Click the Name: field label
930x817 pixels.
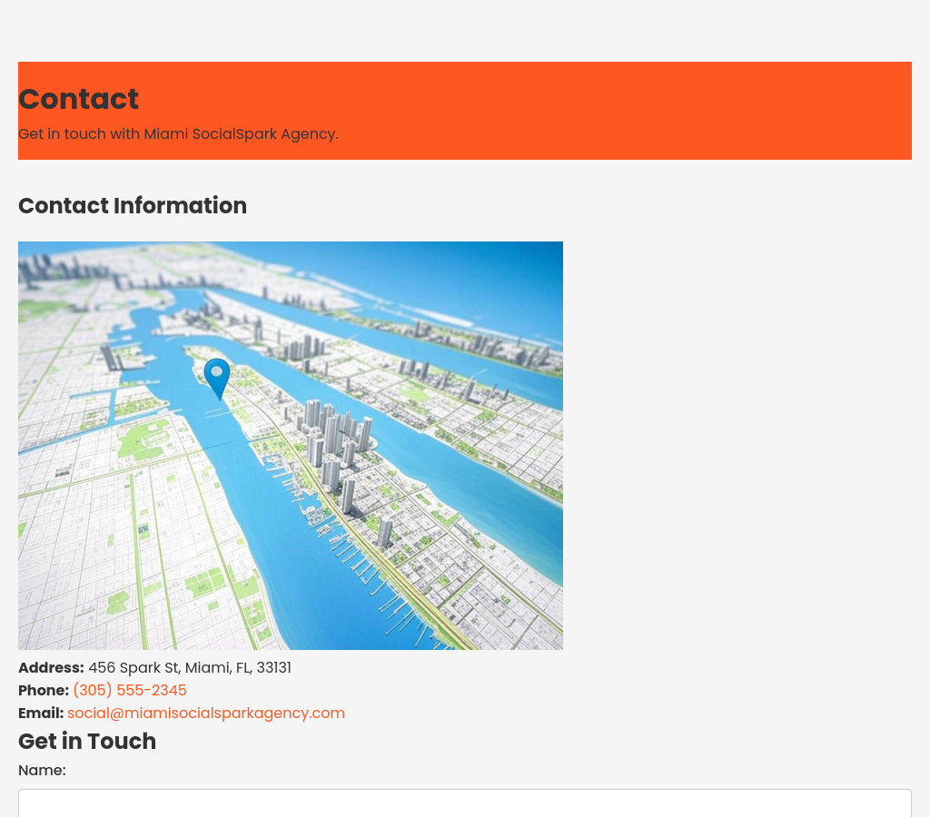42,770
